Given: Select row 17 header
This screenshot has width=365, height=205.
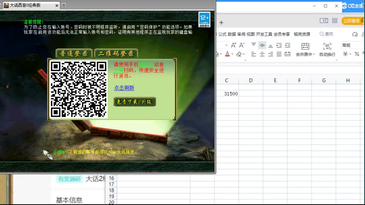Looking at the screenshot, I should [111, 184].
